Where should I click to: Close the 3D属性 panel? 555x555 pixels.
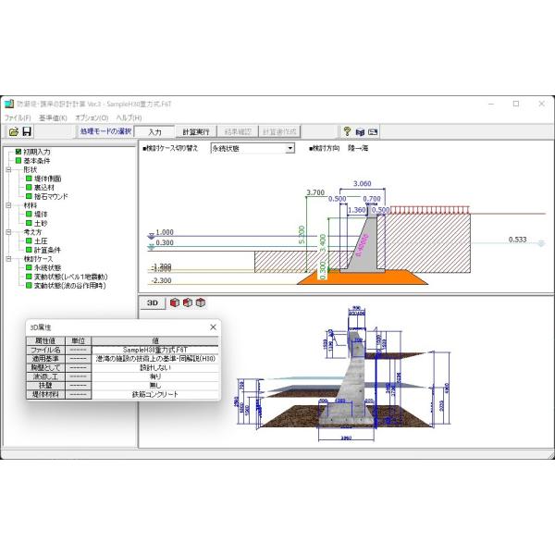pos(213,327)
